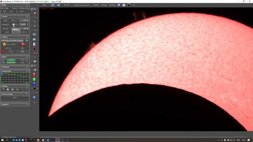Click the fit-to-window zoom icon
253x142 pixels.
(53, 5)
